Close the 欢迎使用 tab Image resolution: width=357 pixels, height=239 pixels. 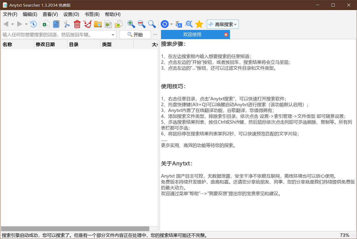226,35
